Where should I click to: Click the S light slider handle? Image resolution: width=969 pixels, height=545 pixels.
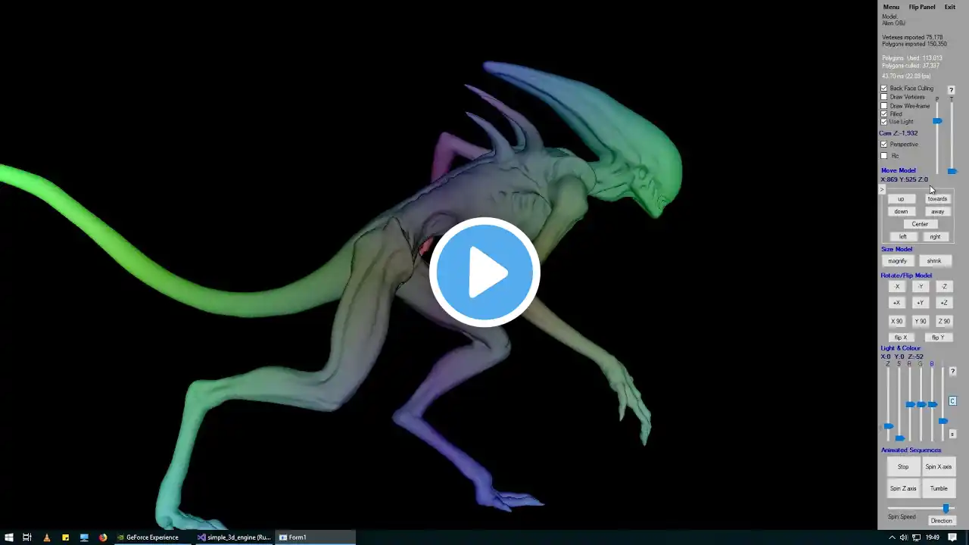pos(899,438)
